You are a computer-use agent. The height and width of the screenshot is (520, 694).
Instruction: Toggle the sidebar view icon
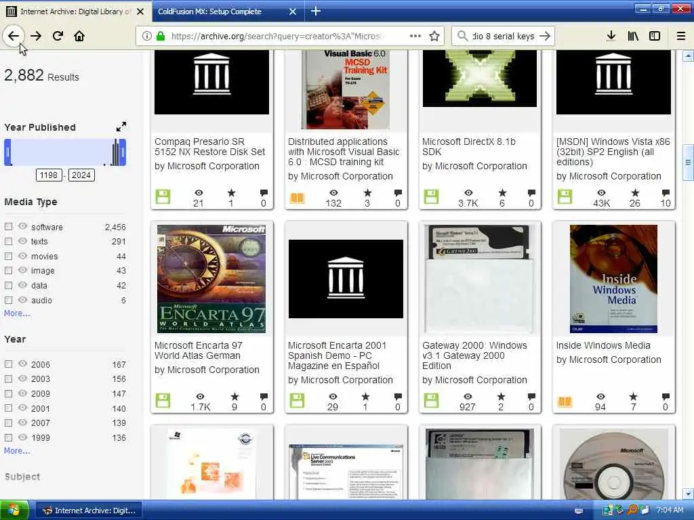[x=655, y=36]
